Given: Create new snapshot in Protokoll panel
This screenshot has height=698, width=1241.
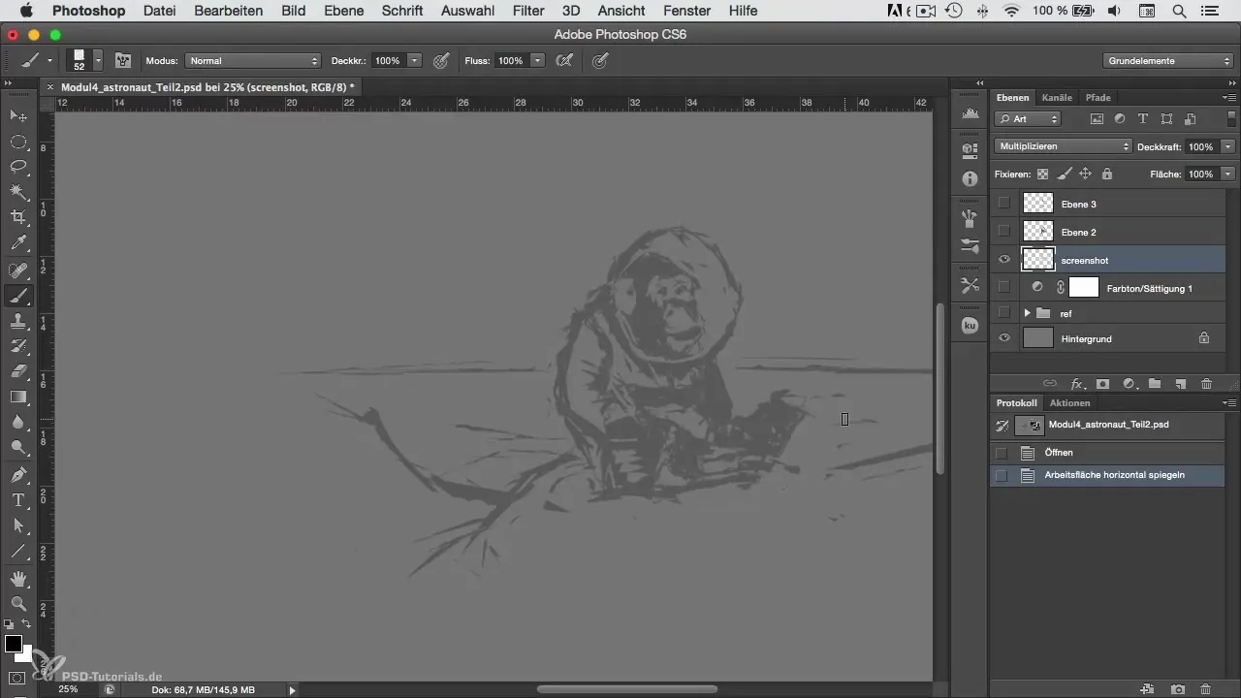Looking at the screenshot, I should click(1177, 689).
